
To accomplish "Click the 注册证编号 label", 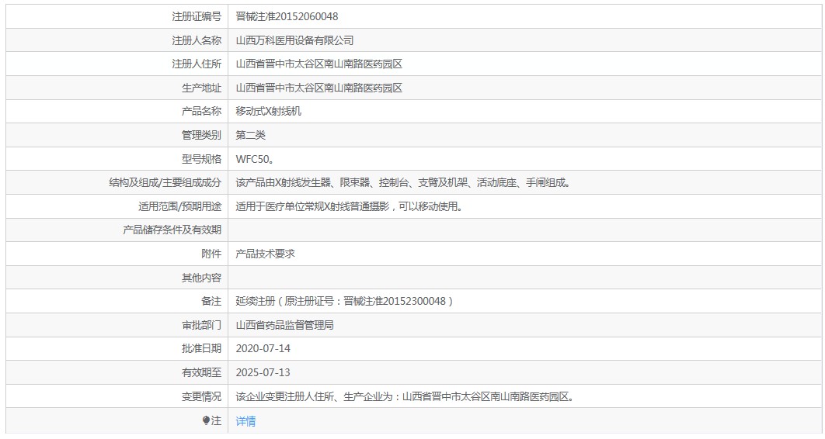I will click(197, 17).
